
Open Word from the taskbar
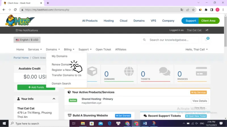[x=145, y=123]
